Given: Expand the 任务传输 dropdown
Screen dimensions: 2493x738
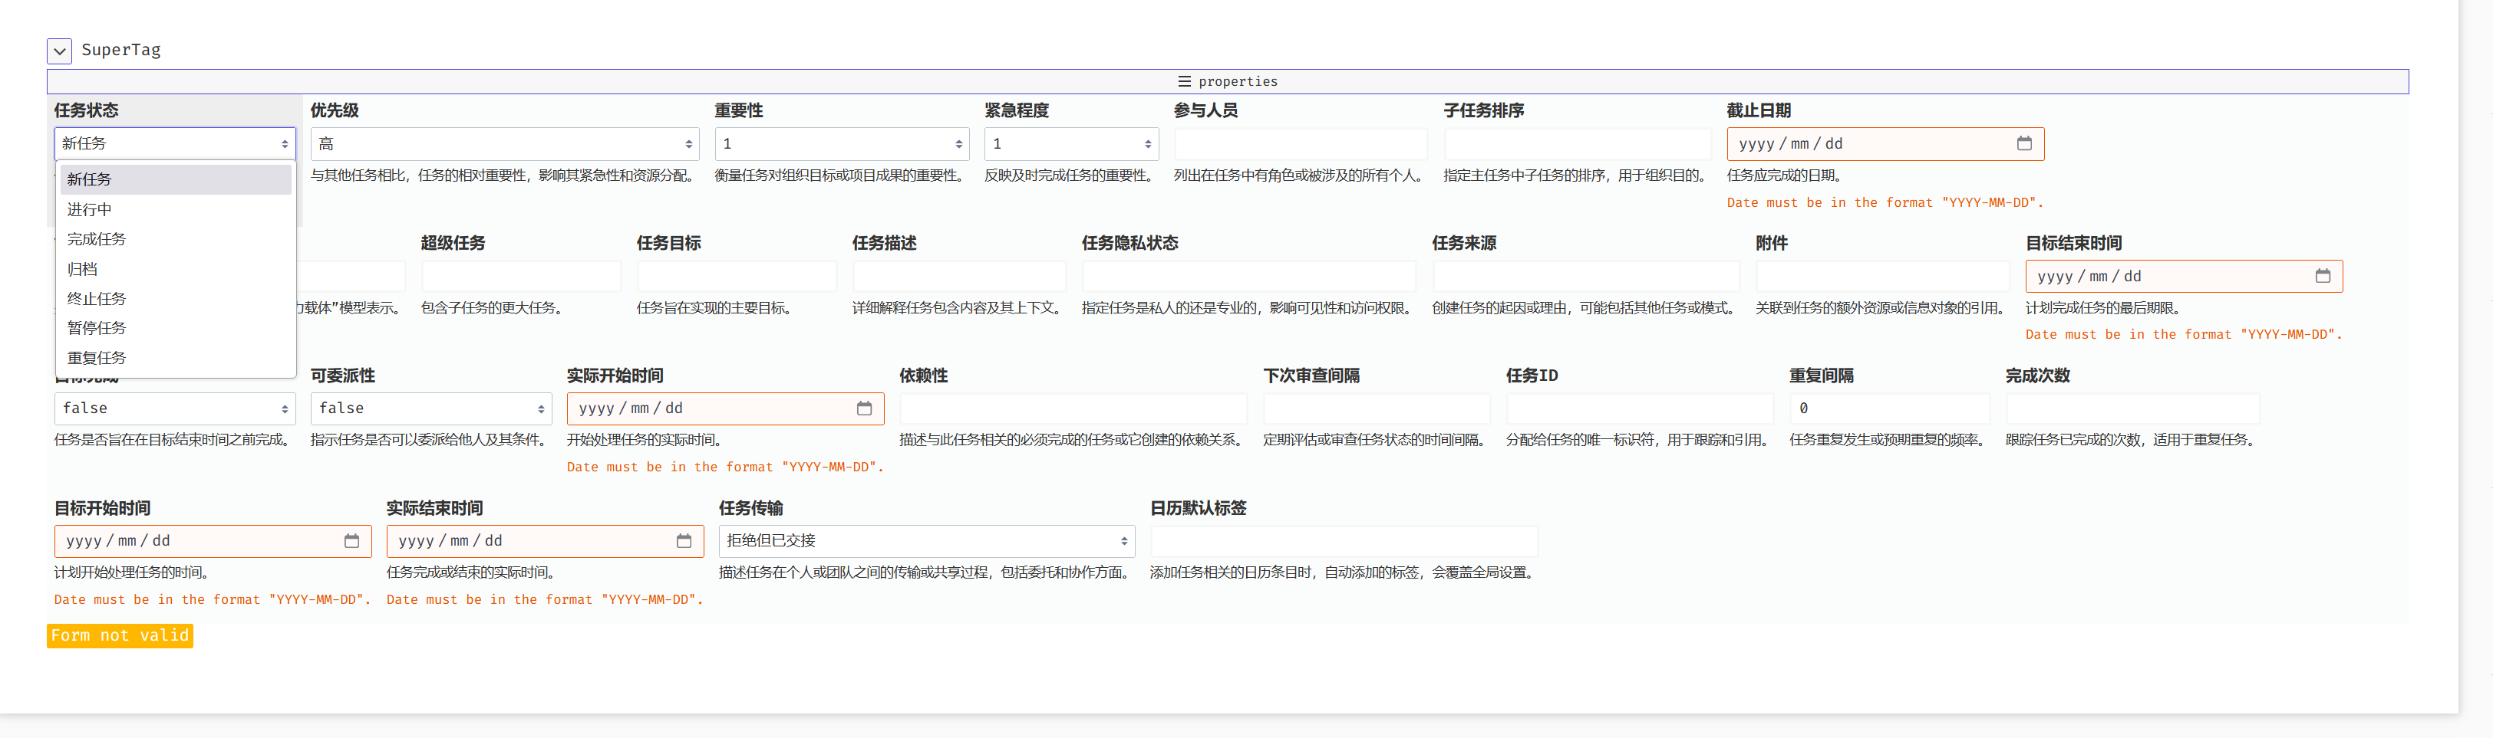Looking at the screenshot, I should click(926, 541).
